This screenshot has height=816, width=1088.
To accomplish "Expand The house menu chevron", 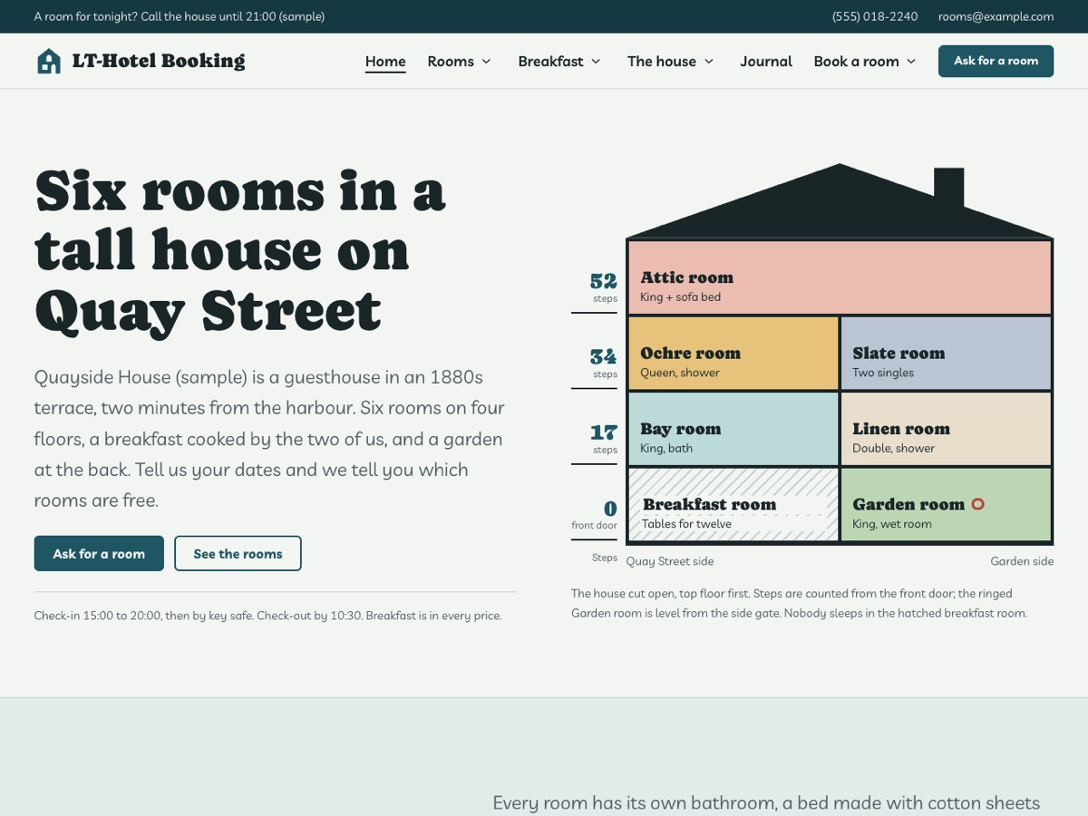I will click(x=709, y=62).
